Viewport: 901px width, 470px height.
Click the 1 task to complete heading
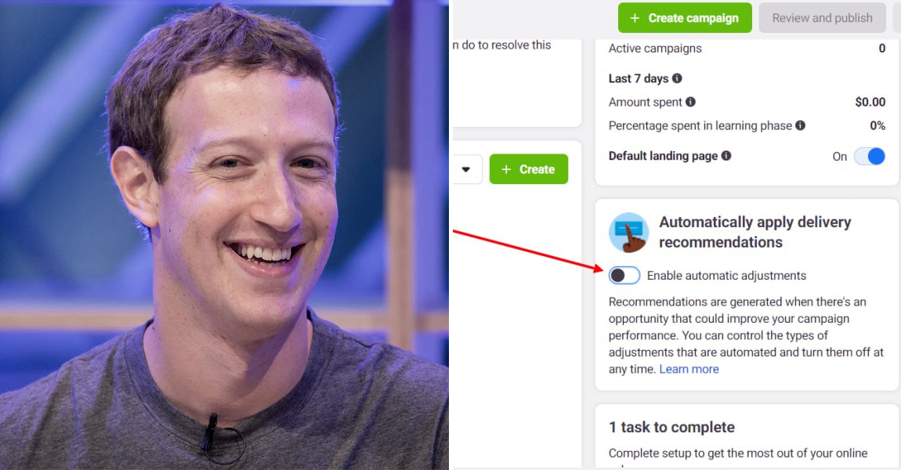[x=671, y=428]
